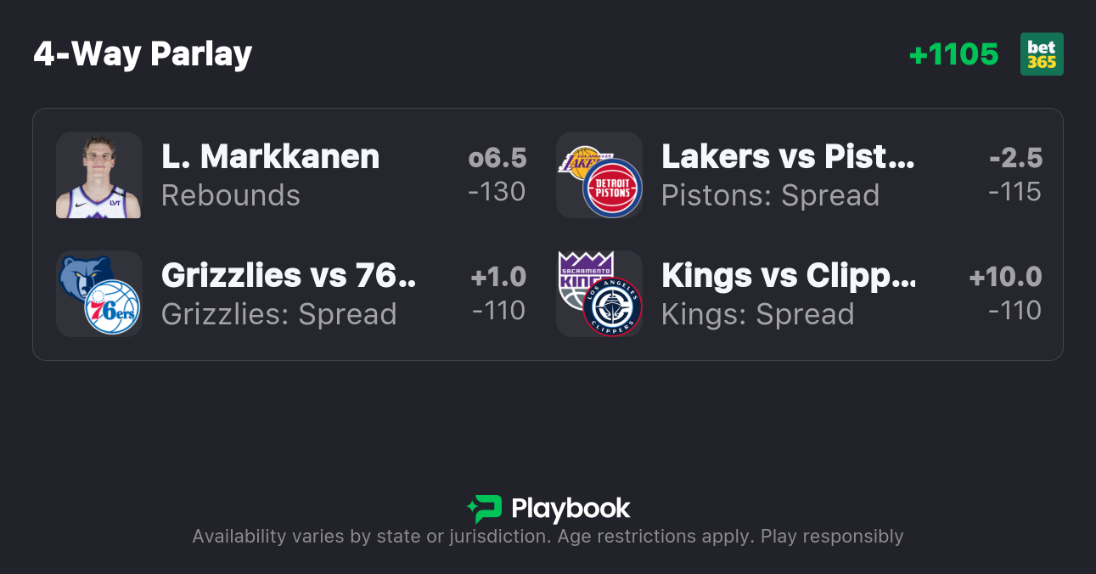Click the +1105 parlay odds
The width and height of the screenshot is (1096, 574).
(953, 54)
